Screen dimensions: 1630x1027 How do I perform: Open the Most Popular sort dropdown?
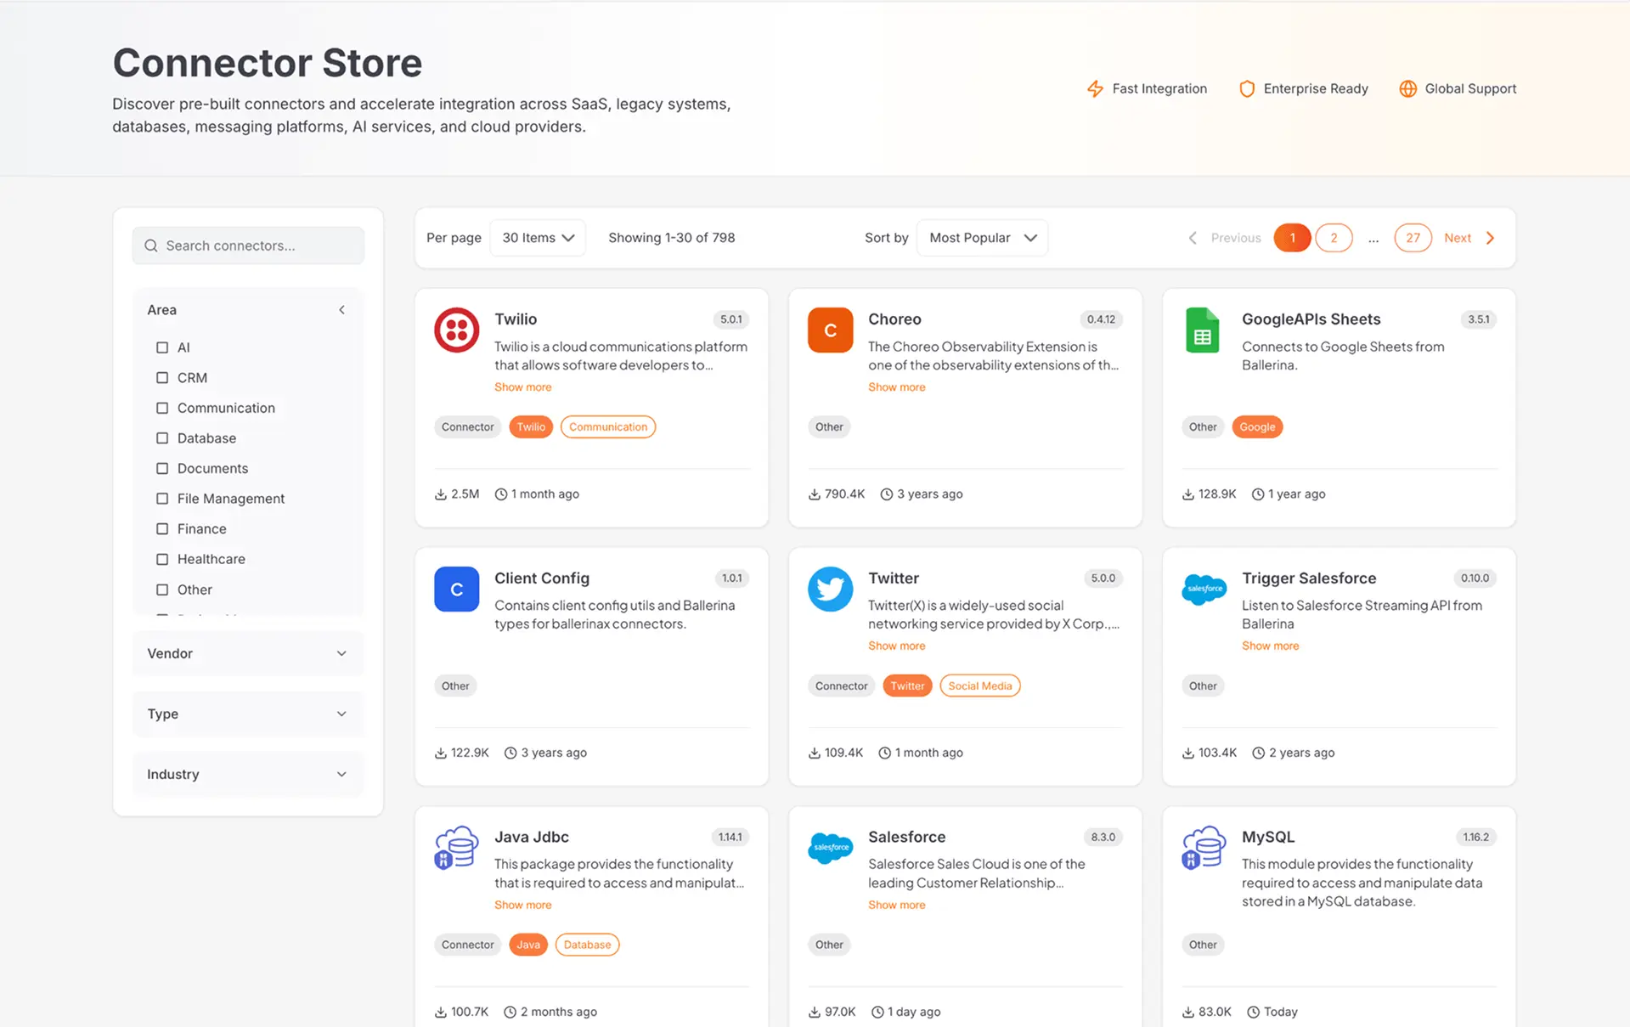(982, 238)
